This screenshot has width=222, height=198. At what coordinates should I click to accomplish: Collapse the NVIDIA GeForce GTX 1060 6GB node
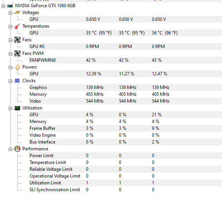tap(3, 6)
